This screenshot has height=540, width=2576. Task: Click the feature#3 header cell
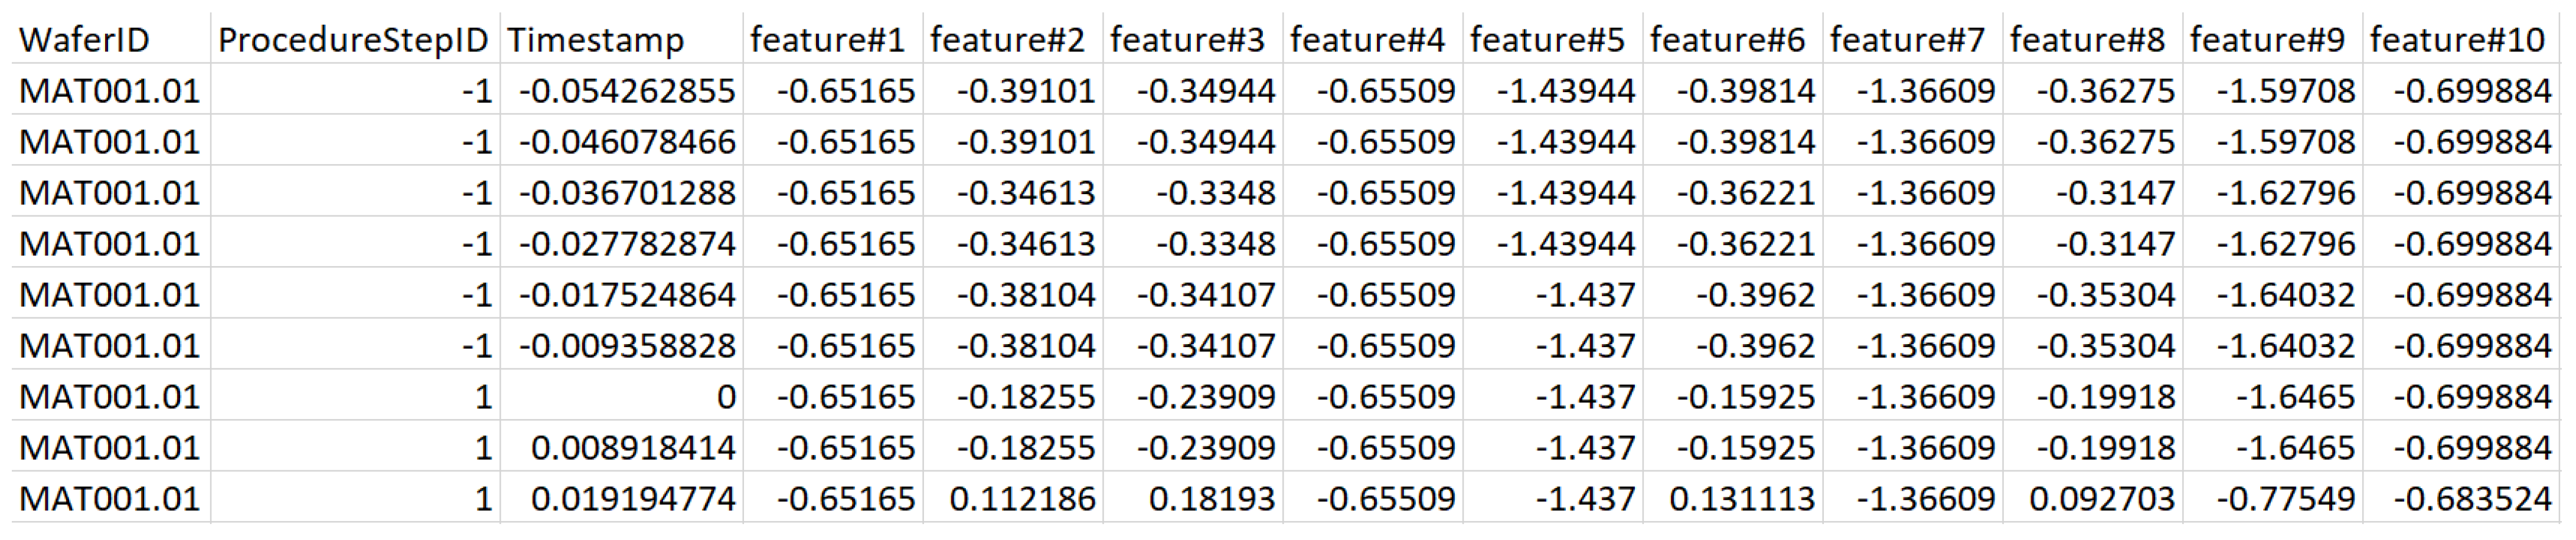click(1192, 40)
